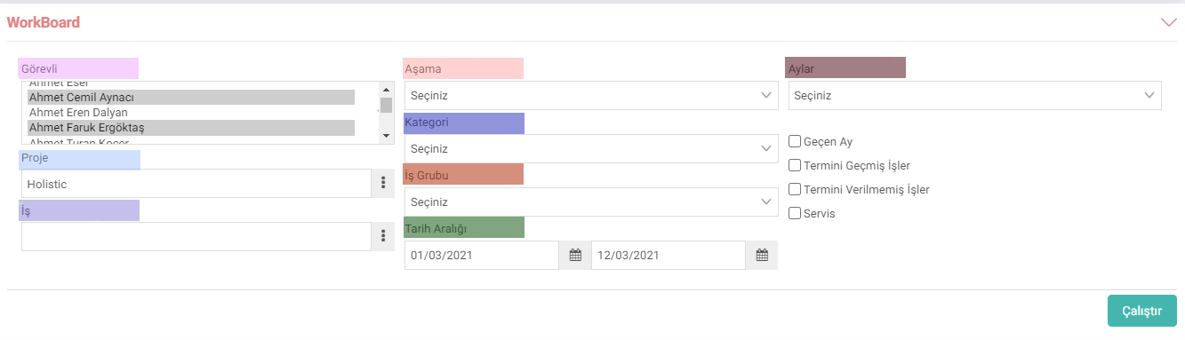Open the Aylar month dropdown
The width and height of the screenshot is (1185, 340).
click(975, 96)
